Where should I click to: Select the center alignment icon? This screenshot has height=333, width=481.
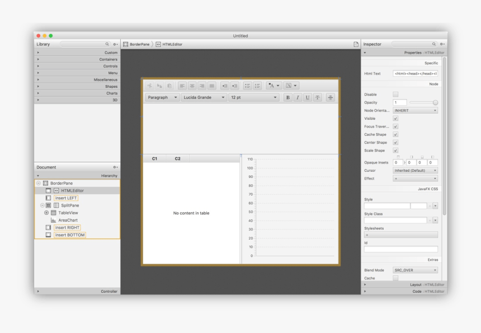tap(192, 85)
